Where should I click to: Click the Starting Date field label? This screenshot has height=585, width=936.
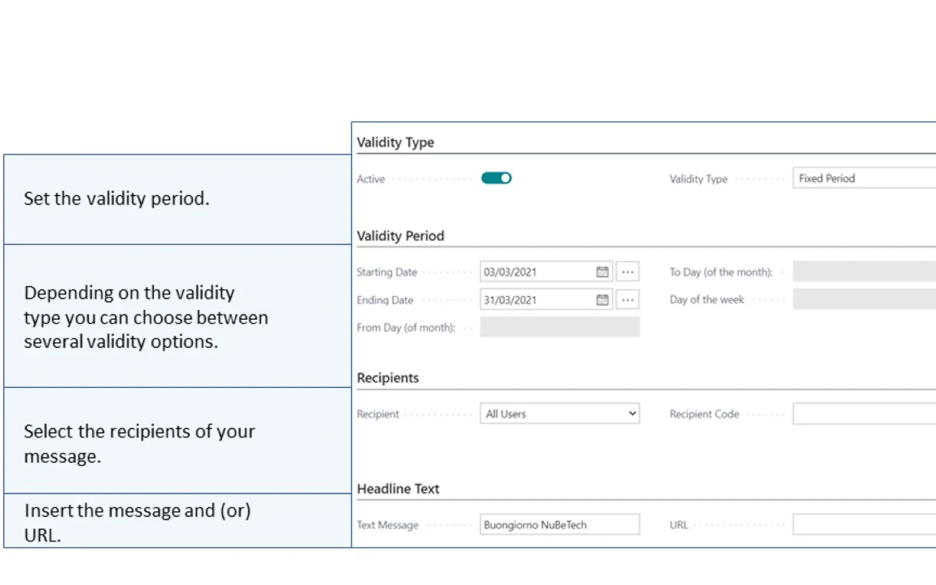click(x=387, y=272)
